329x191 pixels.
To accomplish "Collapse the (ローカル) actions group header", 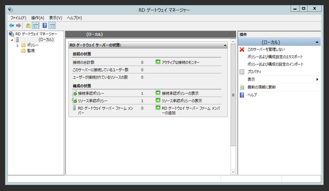I will 317,42.
